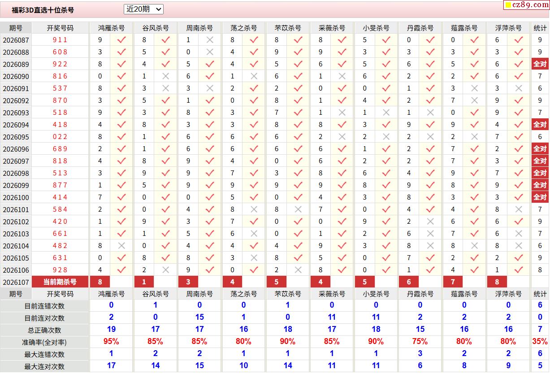This screenshot has height=374, width=550.
Task: Click the gray X for 周南杀号 in row 2026087
Action: point(209,40)
